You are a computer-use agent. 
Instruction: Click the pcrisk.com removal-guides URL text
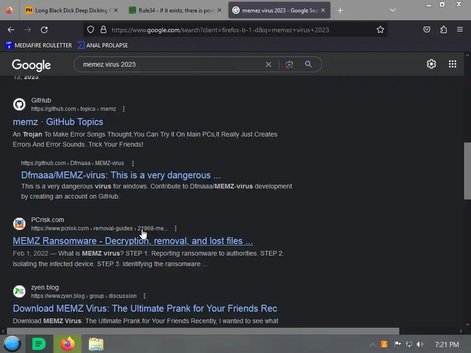click(x=99, y=228)
